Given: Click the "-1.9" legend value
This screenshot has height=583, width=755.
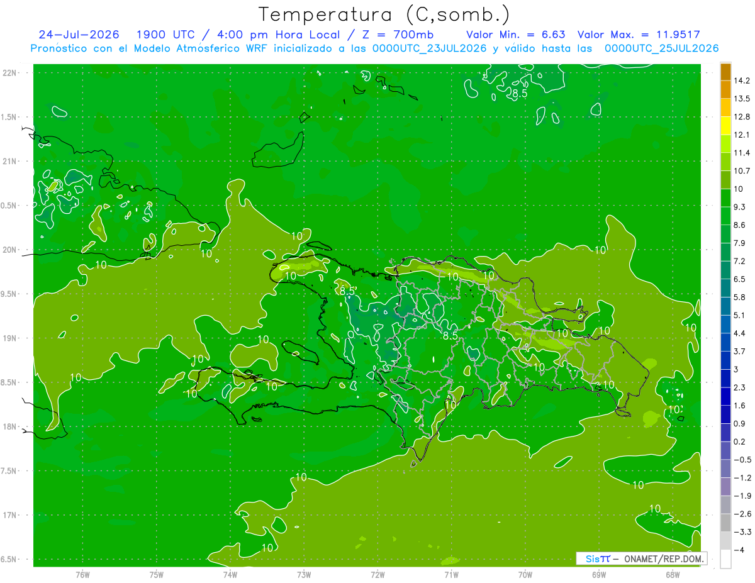Looking at the screenshot, I should (x=742, y=496).
